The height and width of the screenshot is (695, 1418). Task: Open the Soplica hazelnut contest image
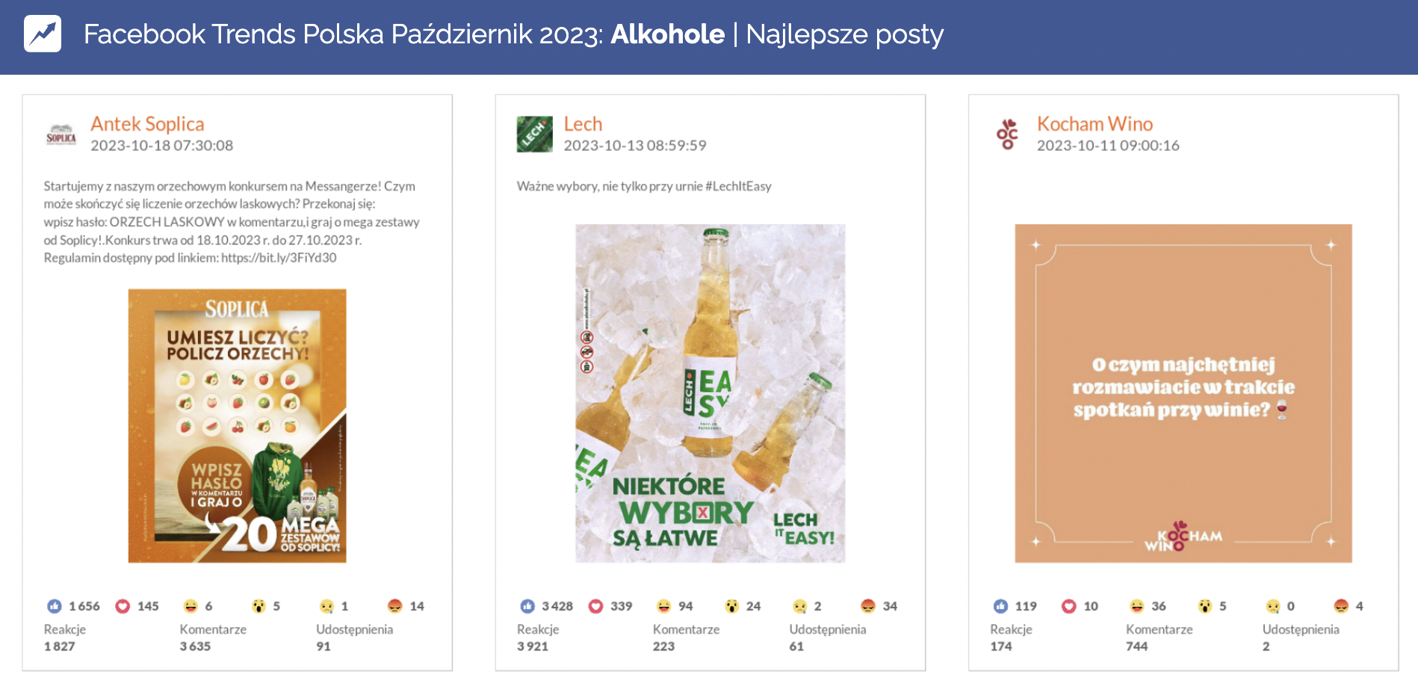(237, 425)
